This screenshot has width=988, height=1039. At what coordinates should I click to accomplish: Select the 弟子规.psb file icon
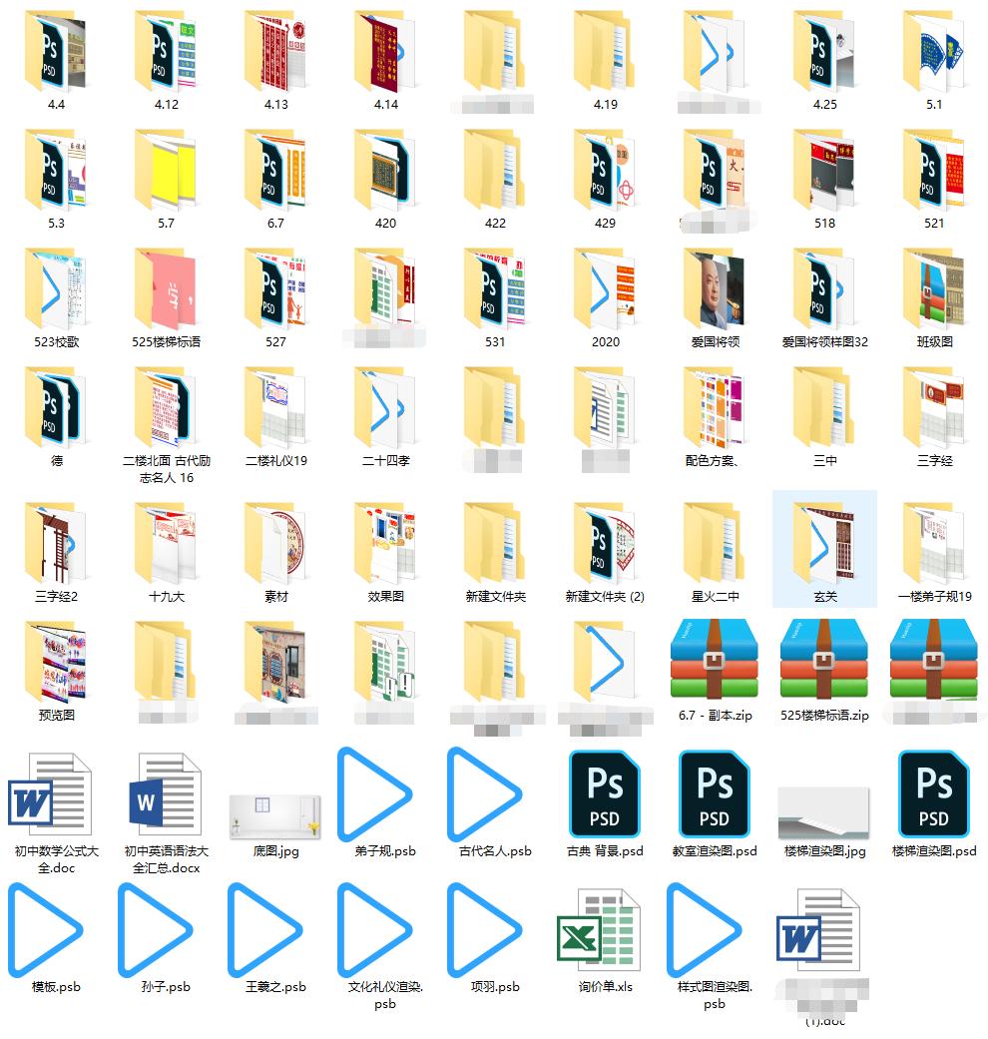(375, 793)
